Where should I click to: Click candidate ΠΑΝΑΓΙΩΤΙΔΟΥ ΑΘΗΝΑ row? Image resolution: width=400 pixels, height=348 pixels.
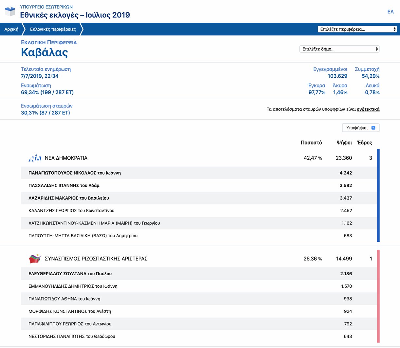[x=199, y=299]
